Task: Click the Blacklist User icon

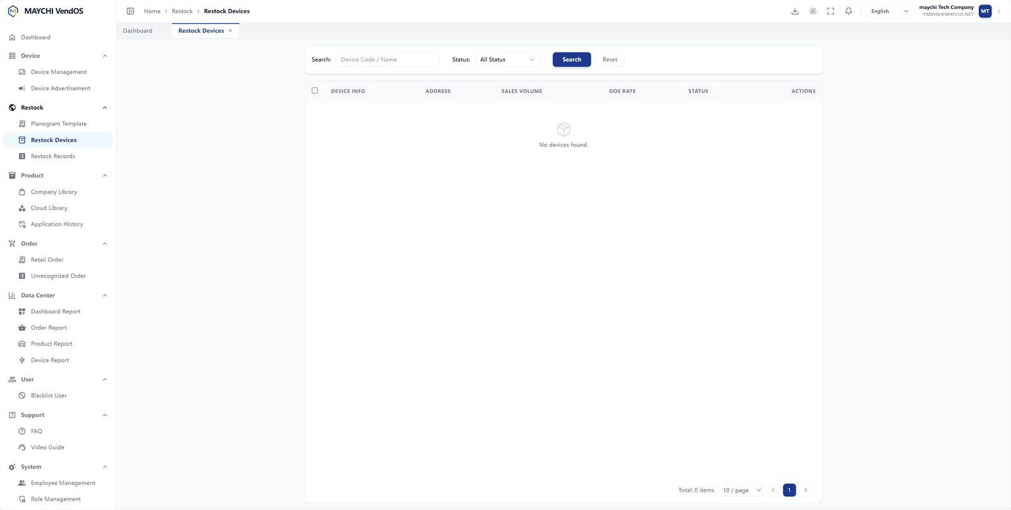Action: (22, 396)
